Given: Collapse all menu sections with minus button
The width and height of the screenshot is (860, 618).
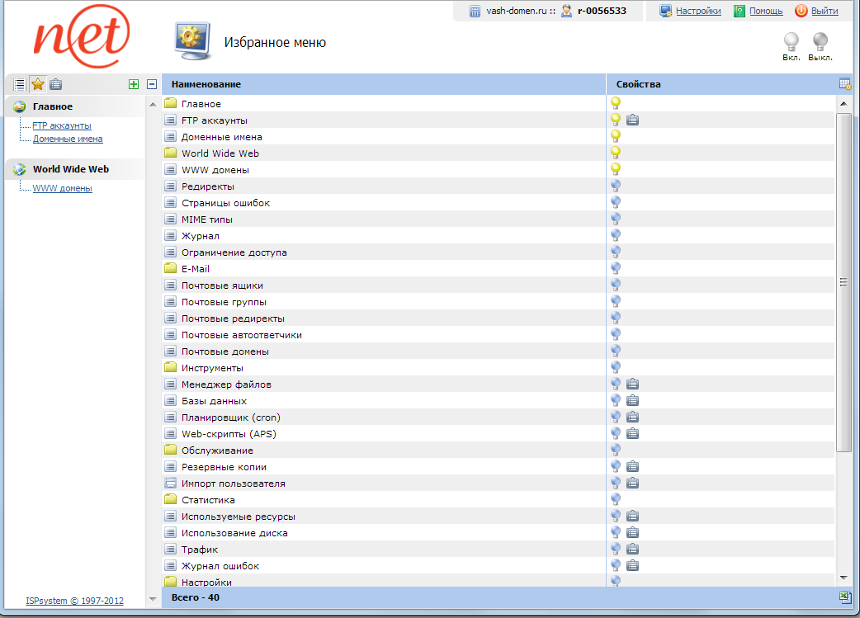Looking at the screenshot, I should (152, 84).
